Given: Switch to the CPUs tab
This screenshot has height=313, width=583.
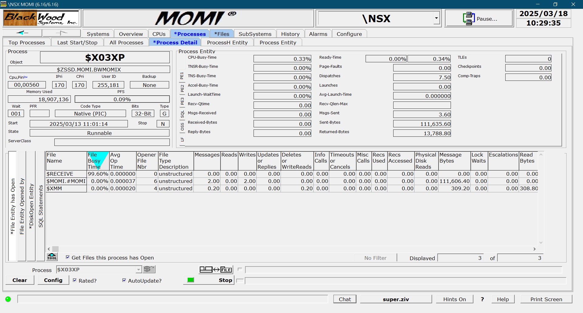Looking at the screenshot, I should pyautogui.click(x=159, y=34).
